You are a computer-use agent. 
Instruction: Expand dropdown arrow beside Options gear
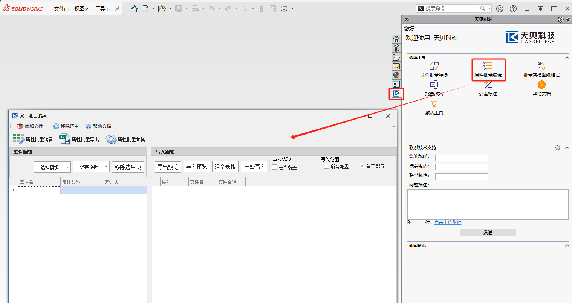coord(292,9)
